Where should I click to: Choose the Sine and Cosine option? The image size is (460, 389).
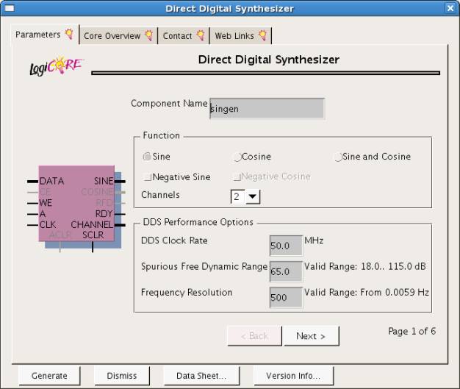338,157
